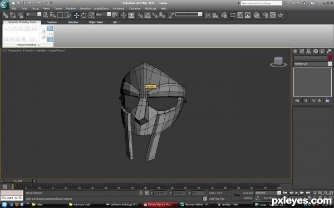Toggle Angle Snap on the main toolbar

[148, 15]
